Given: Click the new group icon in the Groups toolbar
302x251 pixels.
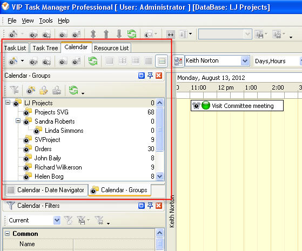Looking at the screenshot, I should pos(31,90).
